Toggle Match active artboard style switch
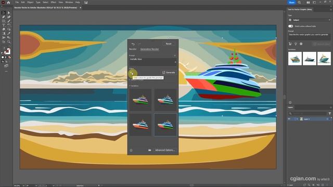 (x=290, y=26)
